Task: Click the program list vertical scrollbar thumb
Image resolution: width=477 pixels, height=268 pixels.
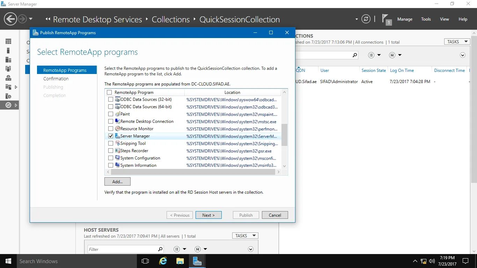Action: (284, 135)
